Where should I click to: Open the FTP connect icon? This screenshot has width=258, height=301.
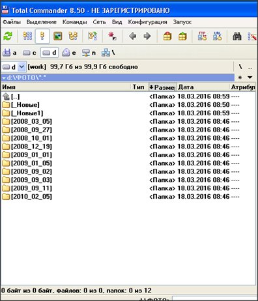coord(202,36)
